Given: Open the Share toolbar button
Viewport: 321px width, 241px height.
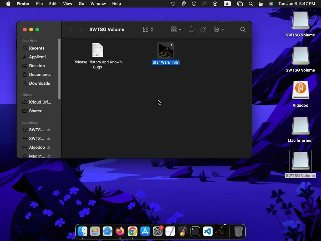Looking at the screenshot, I should click(x=191, y=29).
